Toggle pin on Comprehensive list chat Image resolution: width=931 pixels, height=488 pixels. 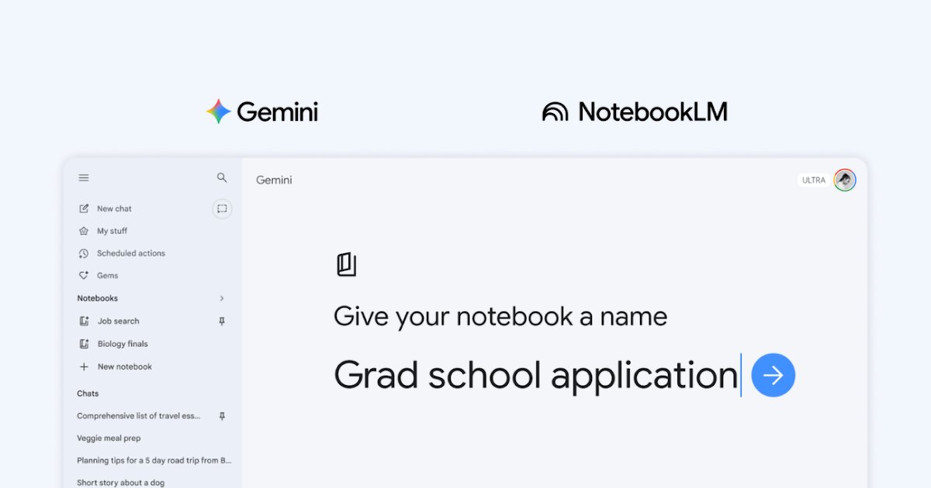click(222, 416)
